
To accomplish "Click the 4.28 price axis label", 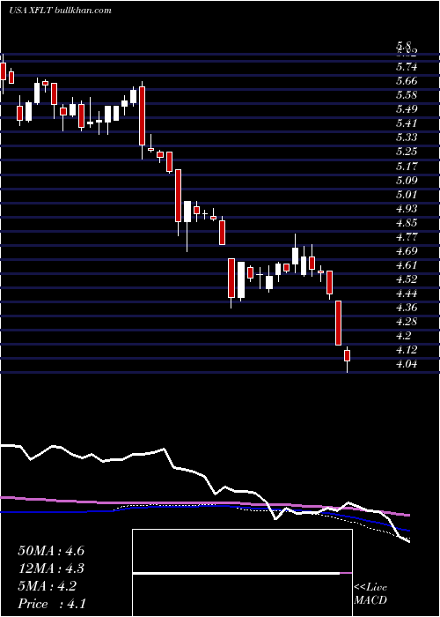I will click(x=407, y=322).
